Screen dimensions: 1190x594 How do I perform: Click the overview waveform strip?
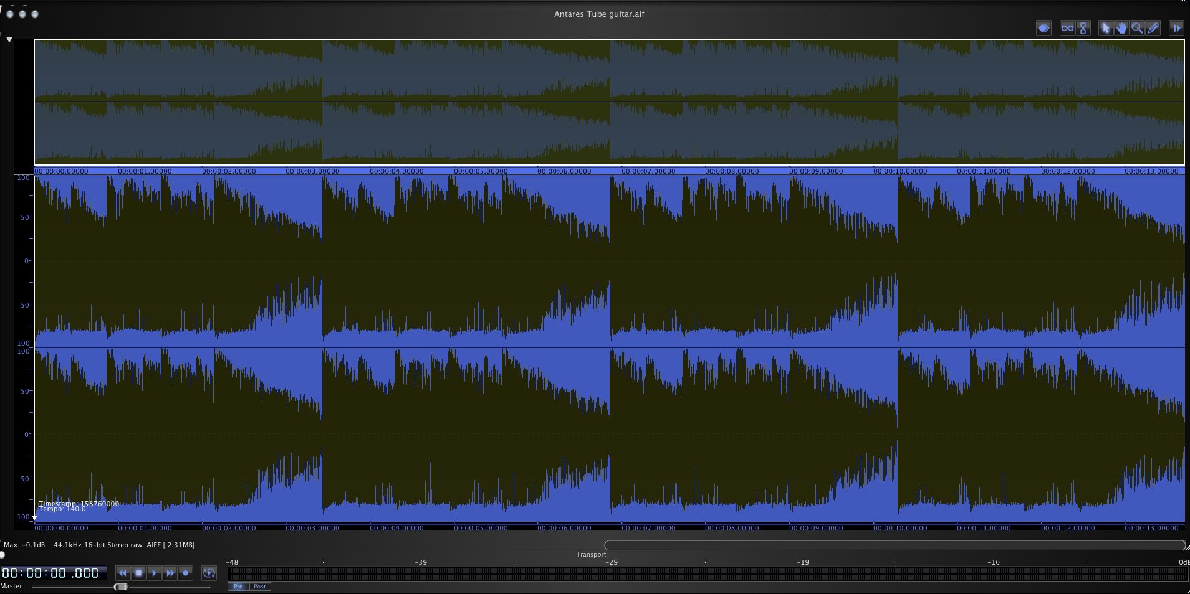pos(609,102)
